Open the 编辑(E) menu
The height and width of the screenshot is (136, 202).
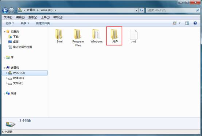point(20,17)
